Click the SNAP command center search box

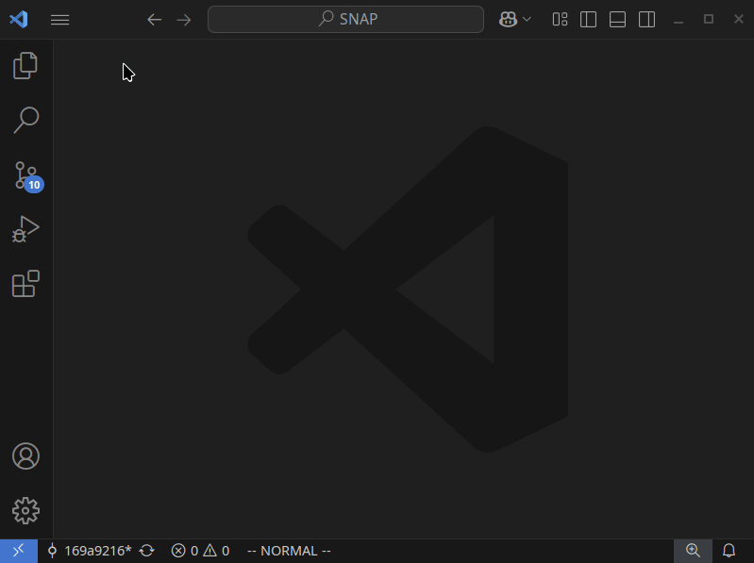(345, 19)
